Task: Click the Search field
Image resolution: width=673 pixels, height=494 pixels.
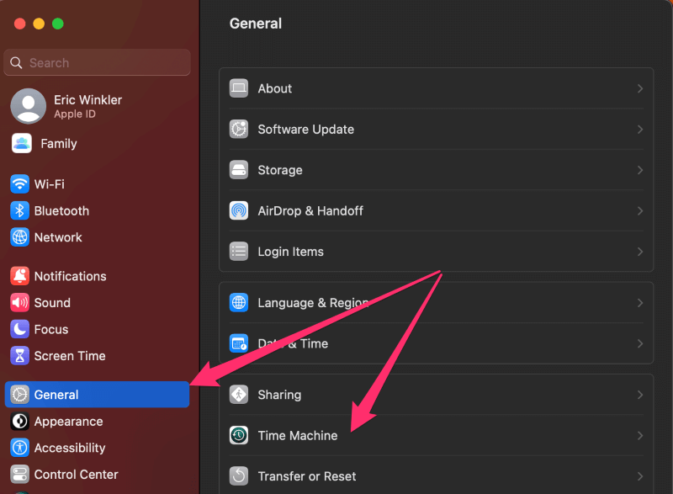Action: [97, 62]
